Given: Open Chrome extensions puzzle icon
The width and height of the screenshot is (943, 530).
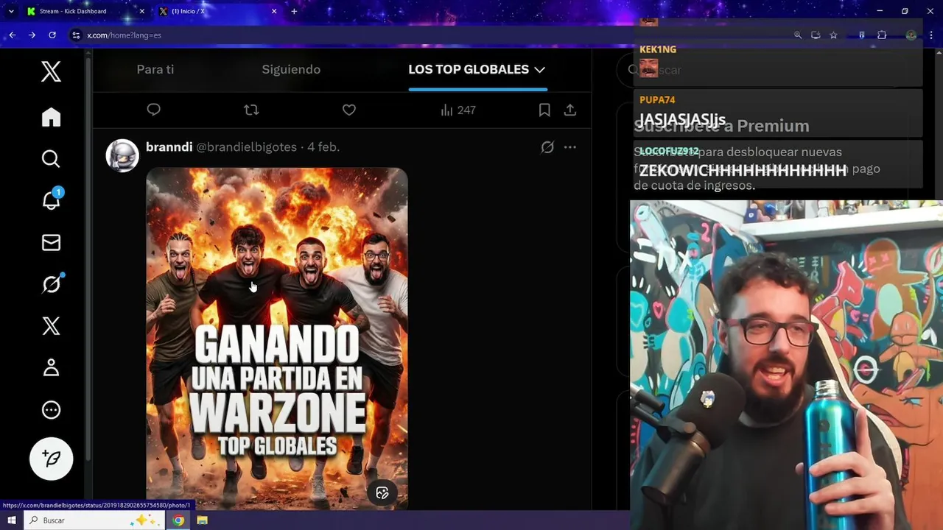Looking at the screenshot, I should tap(882, 35).
